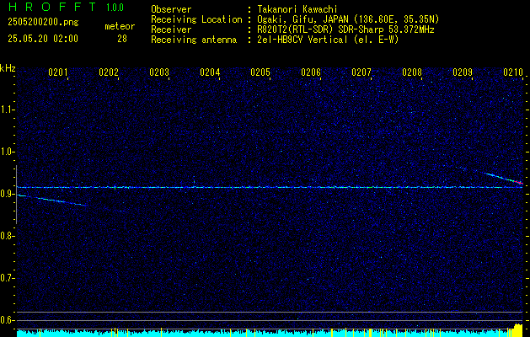This screenshot has height=337, width=530.
Task: Click the 0203 time marker
Action: pyautogui.click(x=159, y=72)
